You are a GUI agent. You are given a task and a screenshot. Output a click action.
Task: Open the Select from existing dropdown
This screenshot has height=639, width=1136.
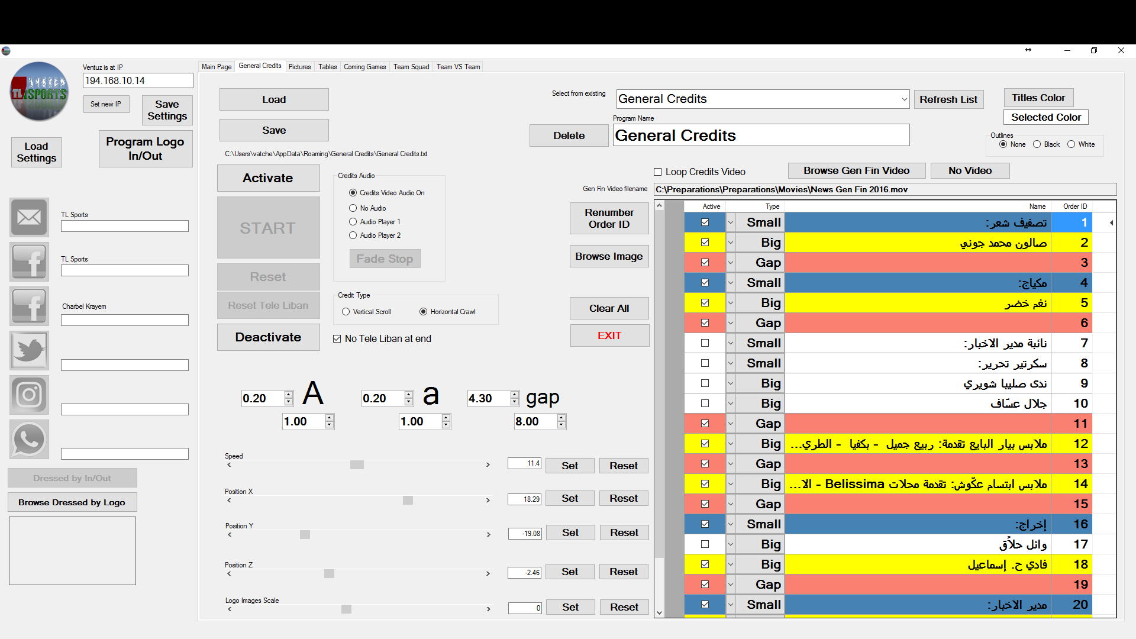click(x=904, y=99)
